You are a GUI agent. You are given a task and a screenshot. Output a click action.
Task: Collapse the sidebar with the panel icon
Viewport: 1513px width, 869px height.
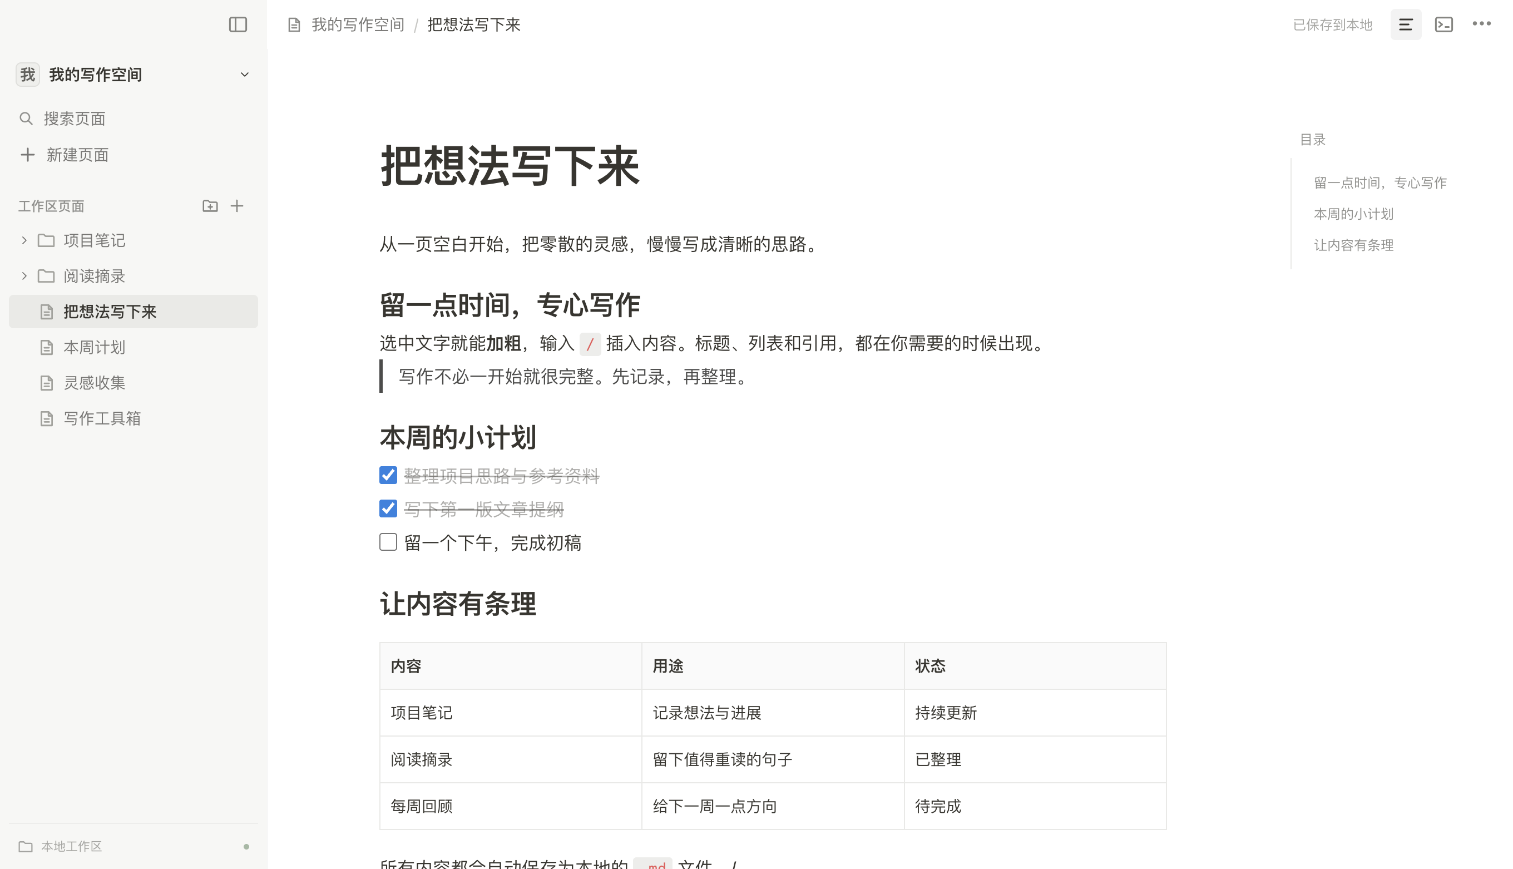[x=238, y=24]
